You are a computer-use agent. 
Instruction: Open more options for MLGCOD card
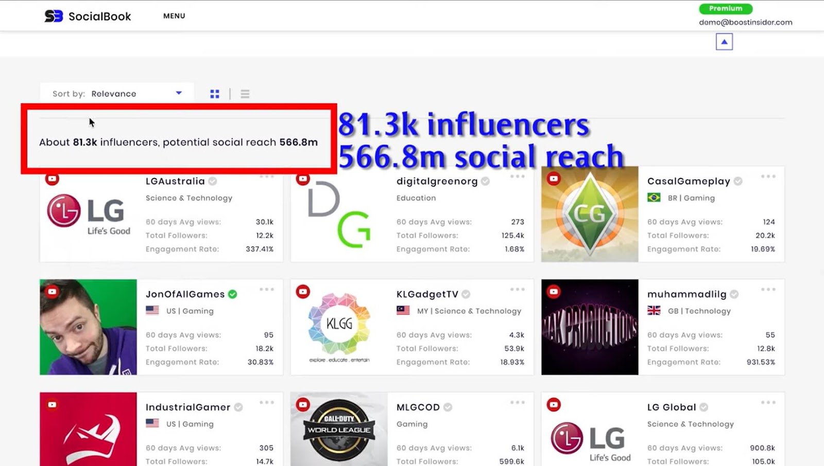pos(518,403)
